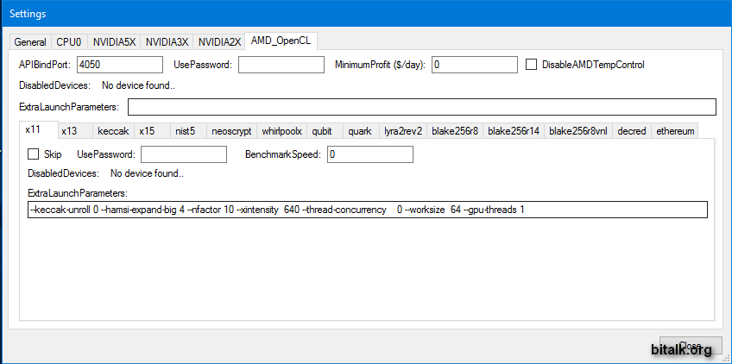
Task: Open the NVIDIA3X tab
Action: pos(167,41)
